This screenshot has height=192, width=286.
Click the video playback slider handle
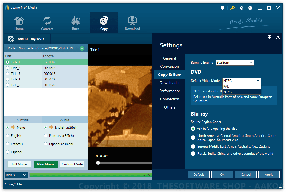(98, 163)
